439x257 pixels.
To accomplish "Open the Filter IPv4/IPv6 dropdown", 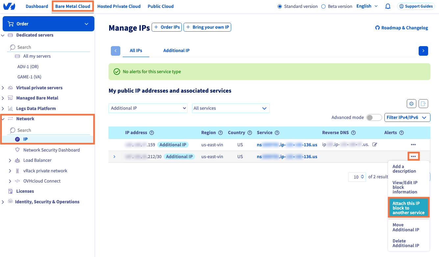I will (407, 118).
